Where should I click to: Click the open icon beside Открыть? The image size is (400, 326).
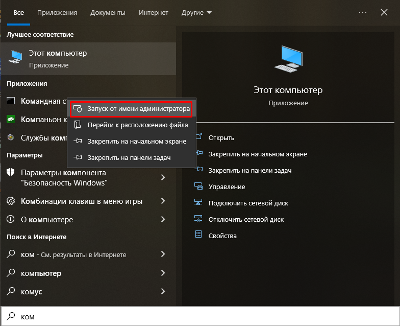(x=199, y=137)
